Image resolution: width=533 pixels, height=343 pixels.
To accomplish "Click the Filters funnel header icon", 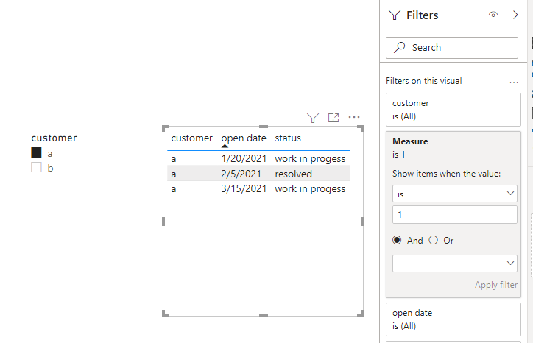I will 395,15.
